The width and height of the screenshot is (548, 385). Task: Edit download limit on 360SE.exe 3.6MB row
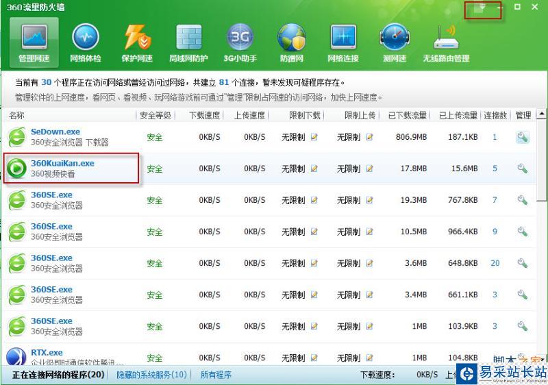point(314,263)
